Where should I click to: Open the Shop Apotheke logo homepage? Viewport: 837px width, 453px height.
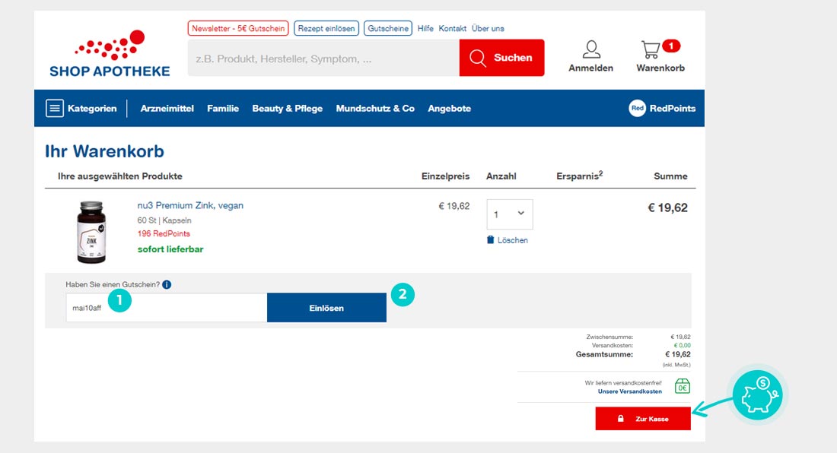click(x=110, y=54)
